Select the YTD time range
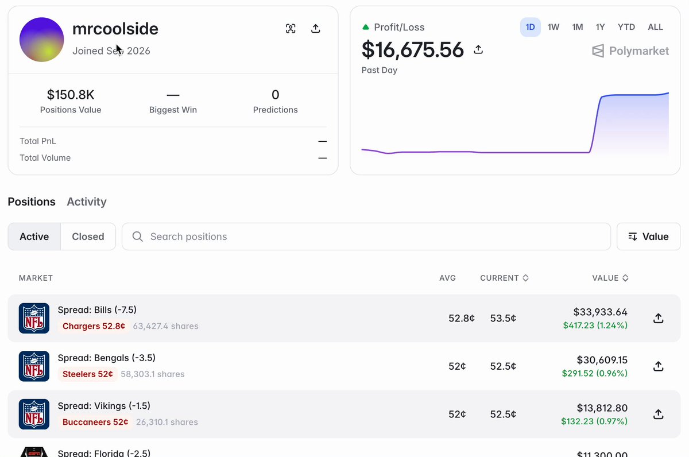The height and width of the screenshot is (457, 689). [626, 27]
